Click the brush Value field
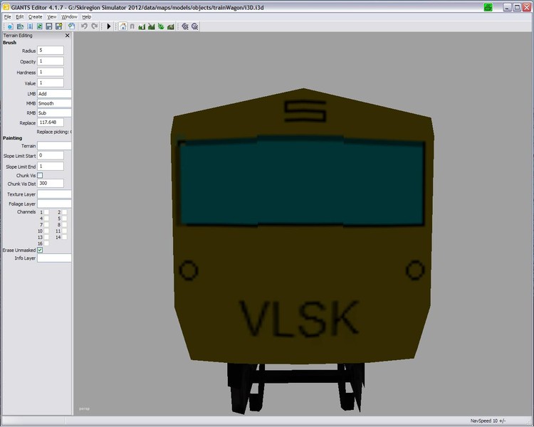This screenshot has height=427, width=534. point(51,83)
